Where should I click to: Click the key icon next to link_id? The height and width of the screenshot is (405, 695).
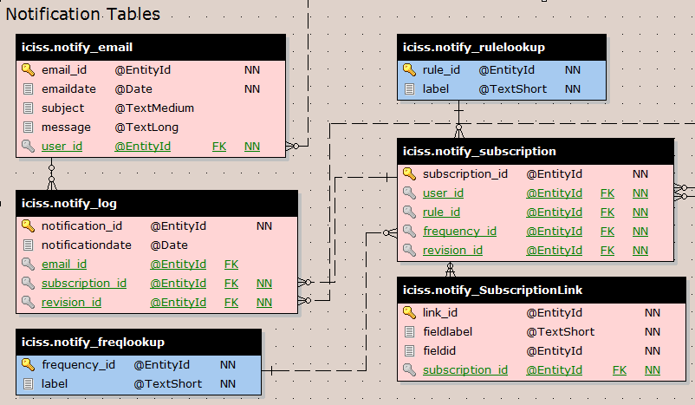409,312
